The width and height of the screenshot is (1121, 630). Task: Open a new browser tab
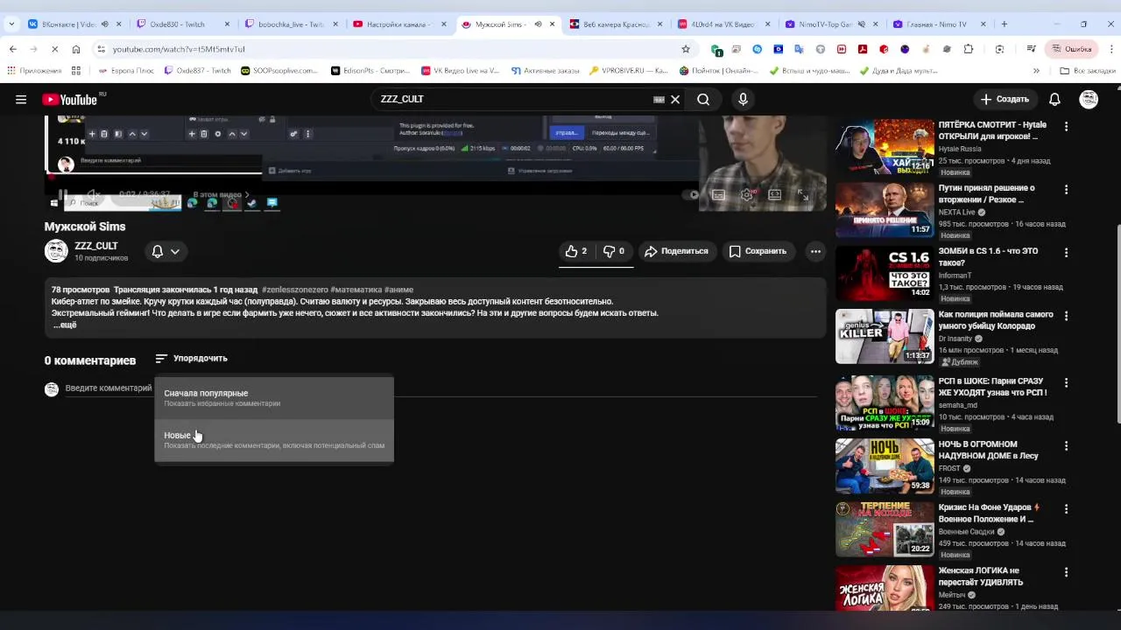[1005, 24]
